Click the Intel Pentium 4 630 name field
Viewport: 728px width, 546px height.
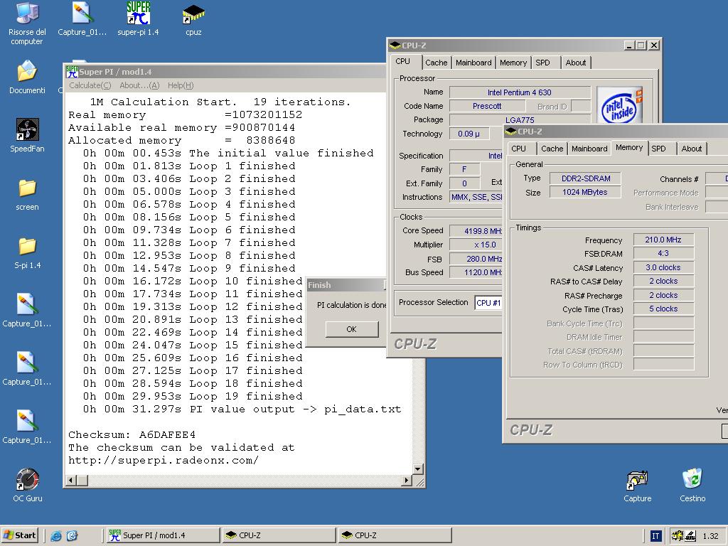520,92
